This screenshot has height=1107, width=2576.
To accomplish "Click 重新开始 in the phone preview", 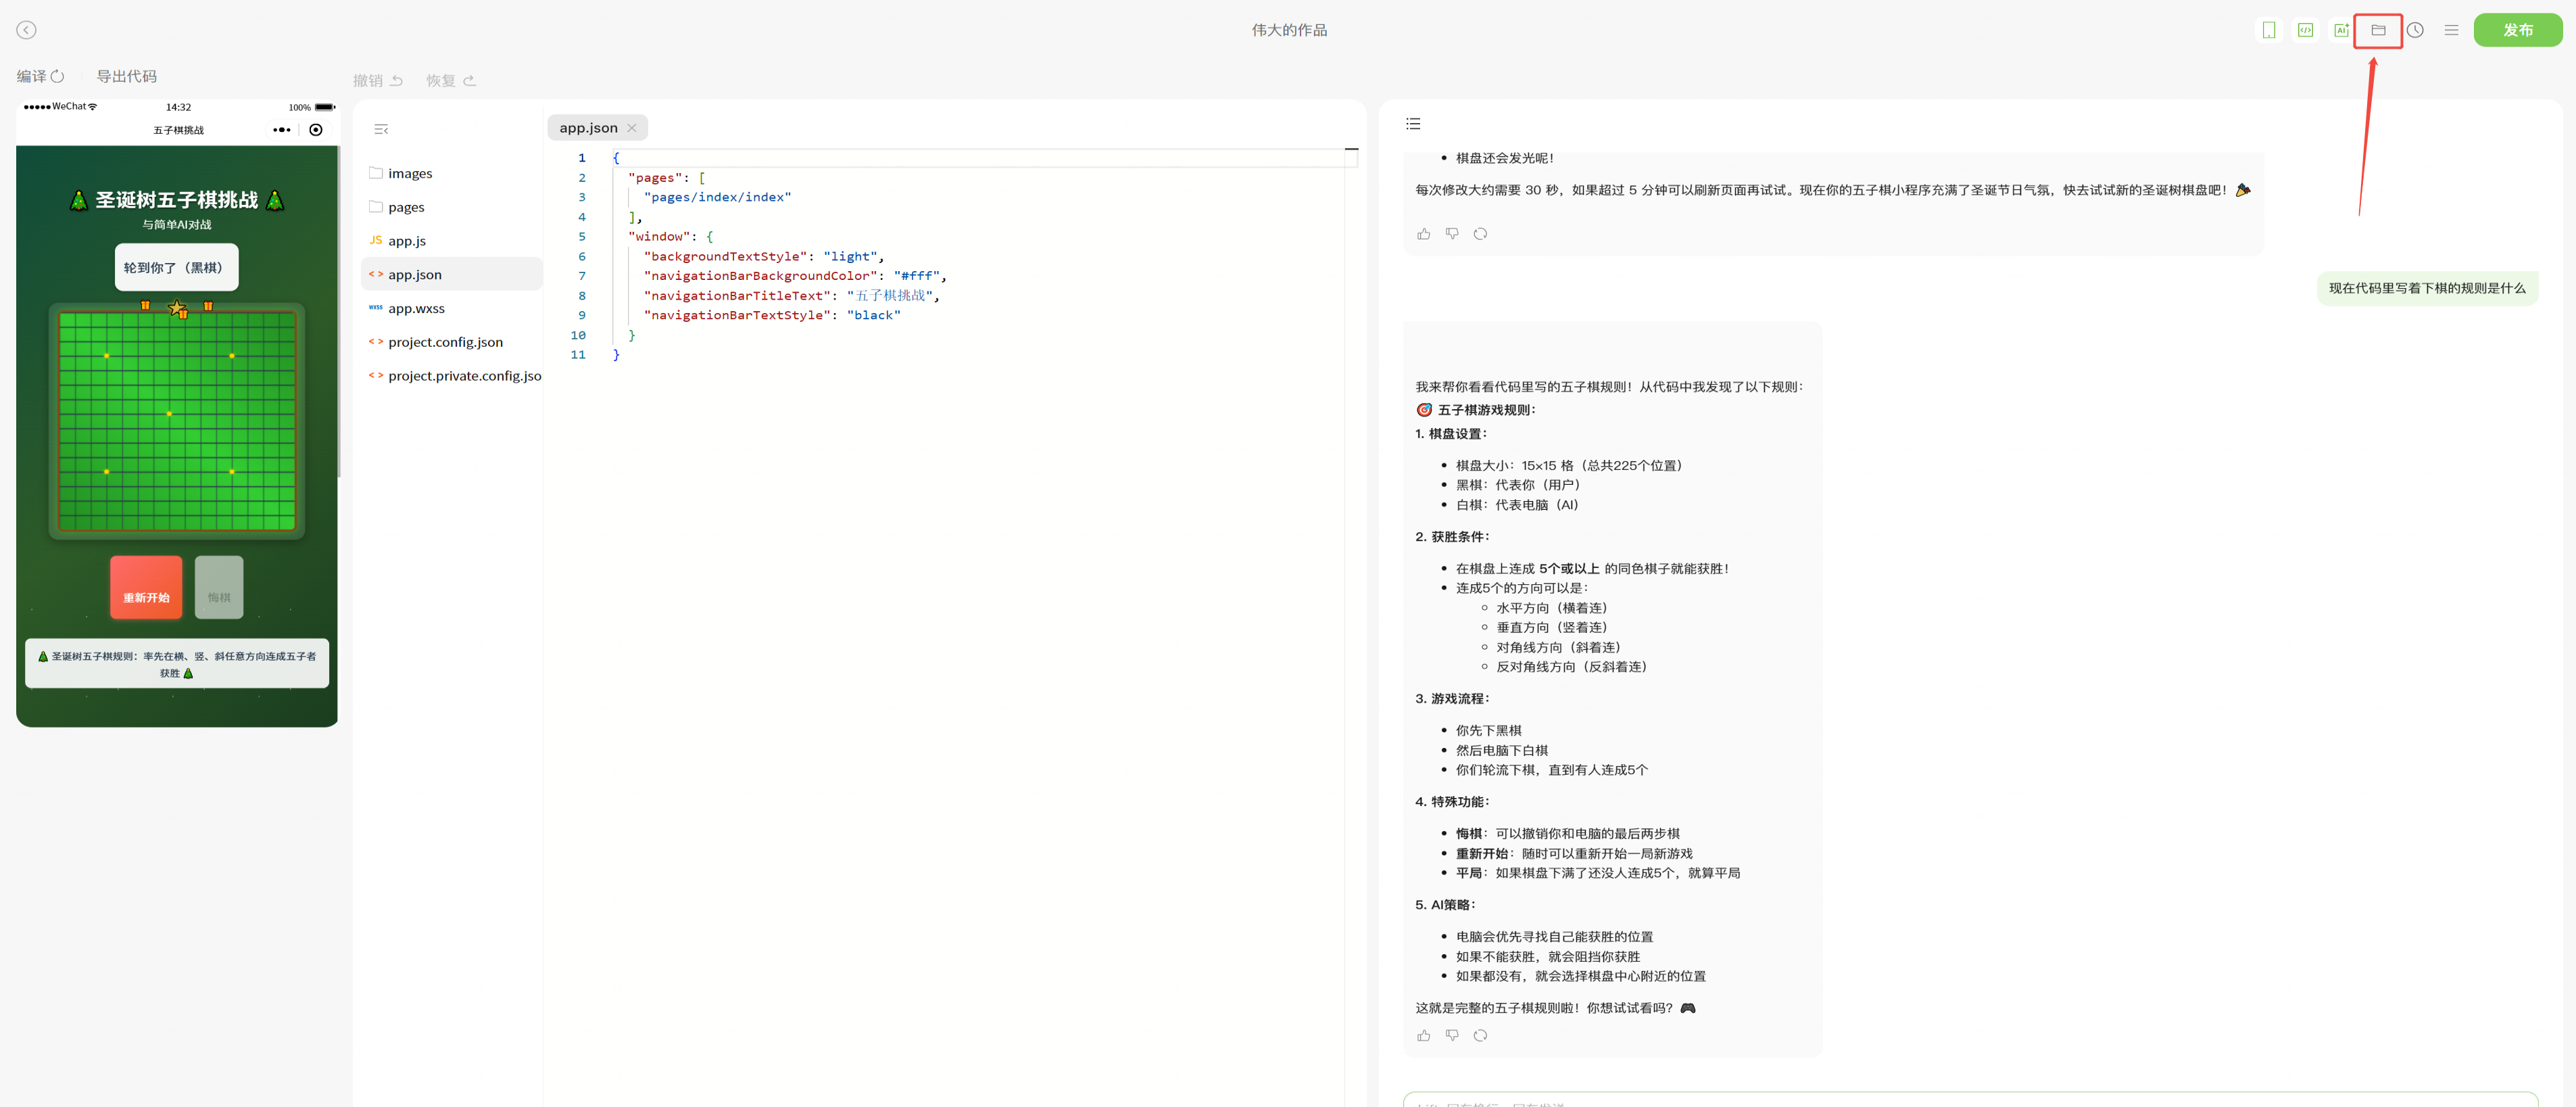I will click(146, 587).
